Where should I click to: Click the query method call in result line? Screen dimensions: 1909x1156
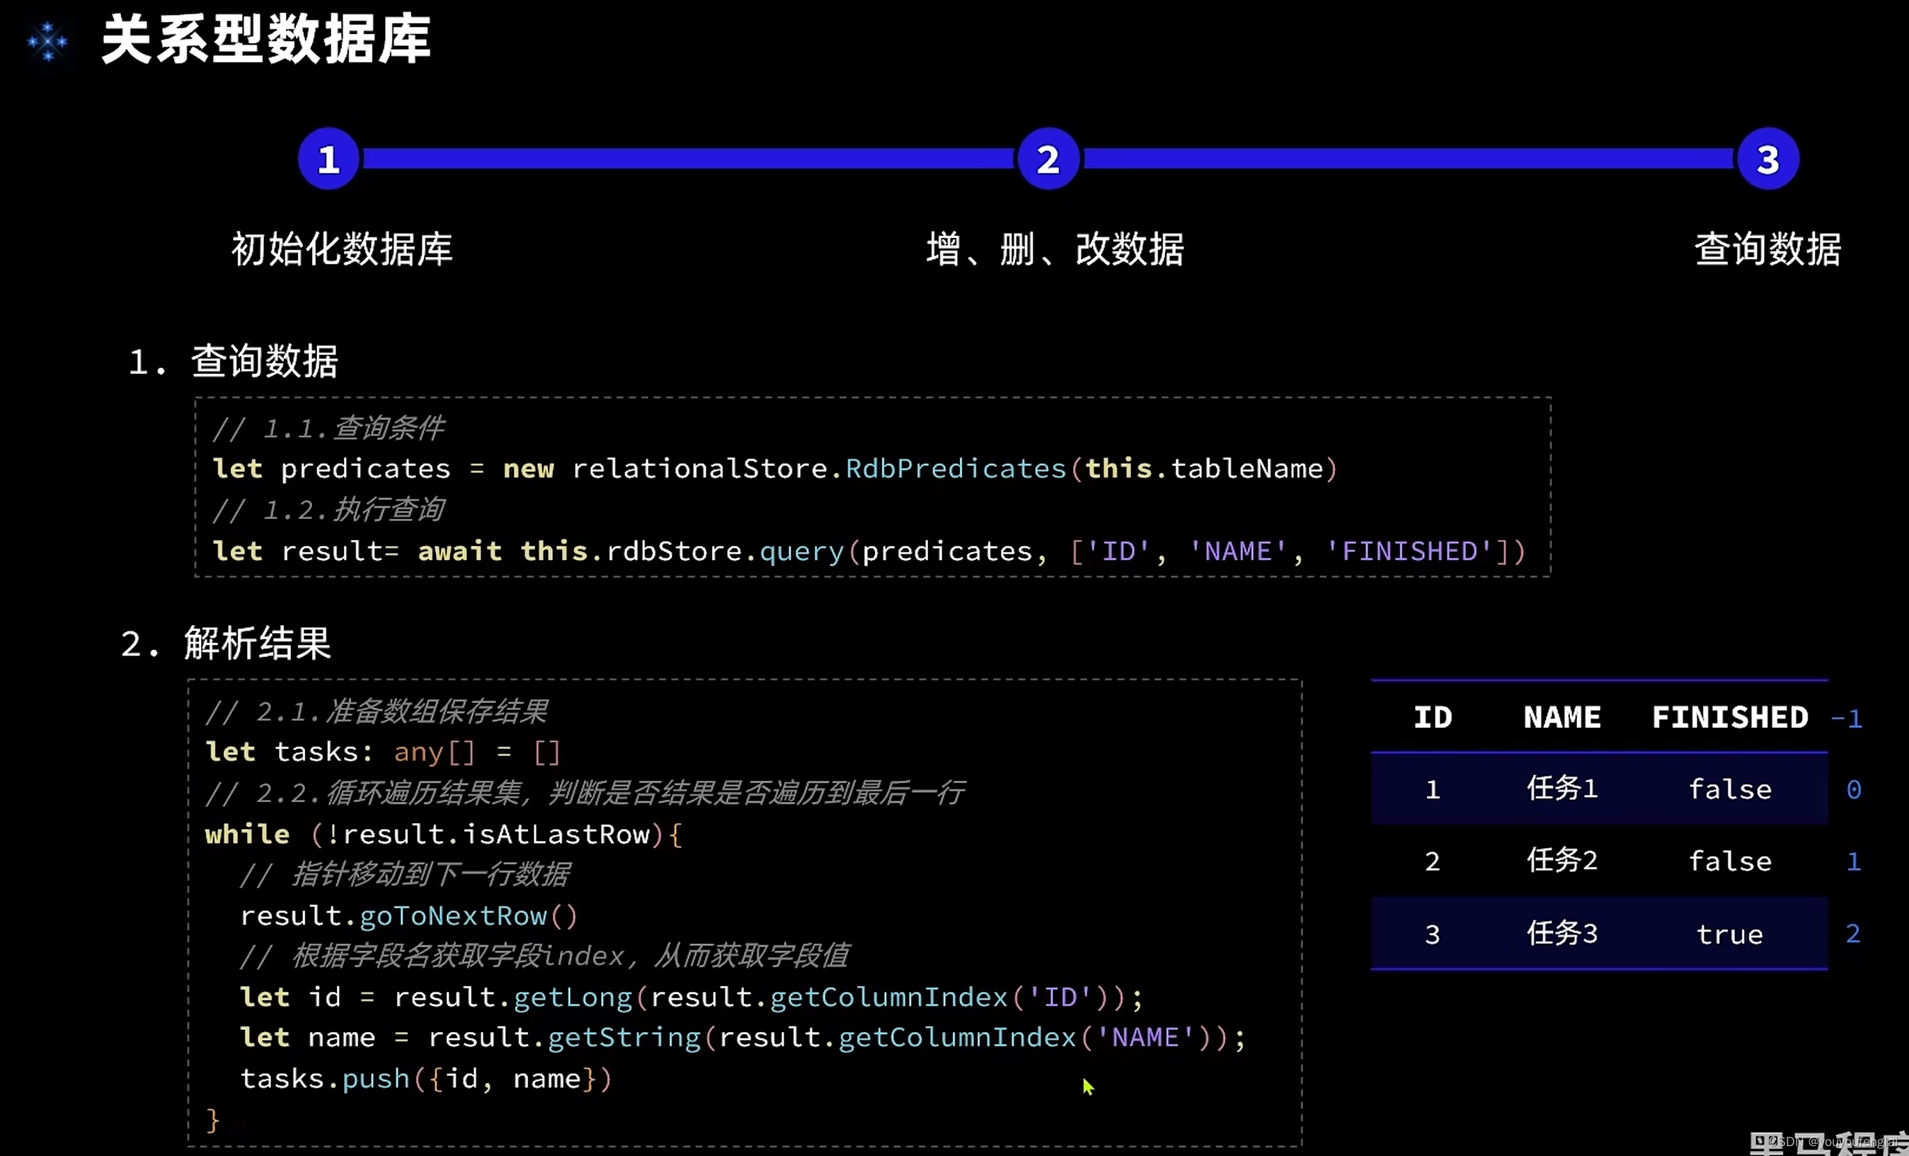tap(802, 551)
